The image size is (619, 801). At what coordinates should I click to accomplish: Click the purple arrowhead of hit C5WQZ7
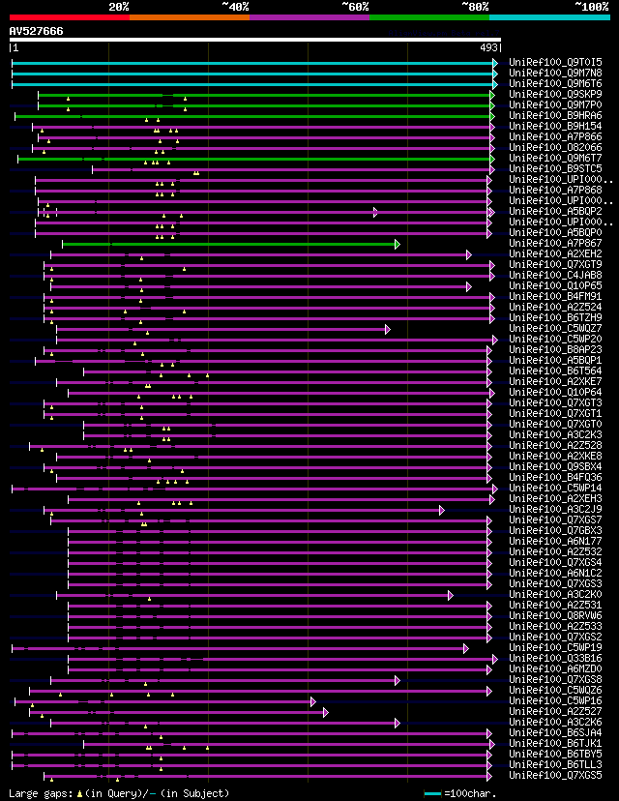[x=388, y=330]
